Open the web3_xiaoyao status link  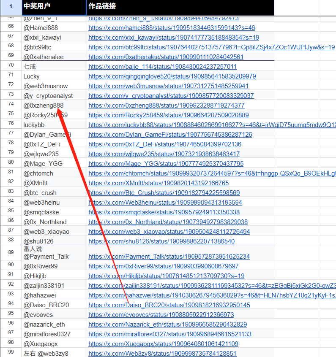[169, 232]
